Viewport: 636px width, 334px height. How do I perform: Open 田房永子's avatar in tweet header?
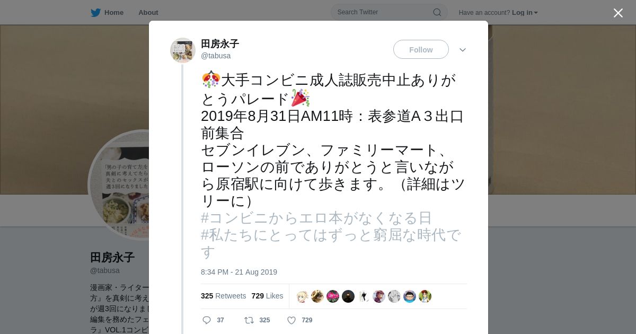183,50
